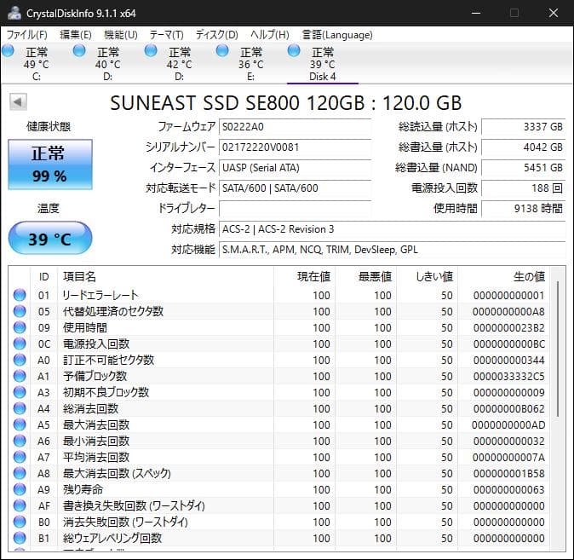Viewport: 574px width, 560px height.
Task: Click the CrystalDiskInfo app icon in title bar
Action: 13,14
